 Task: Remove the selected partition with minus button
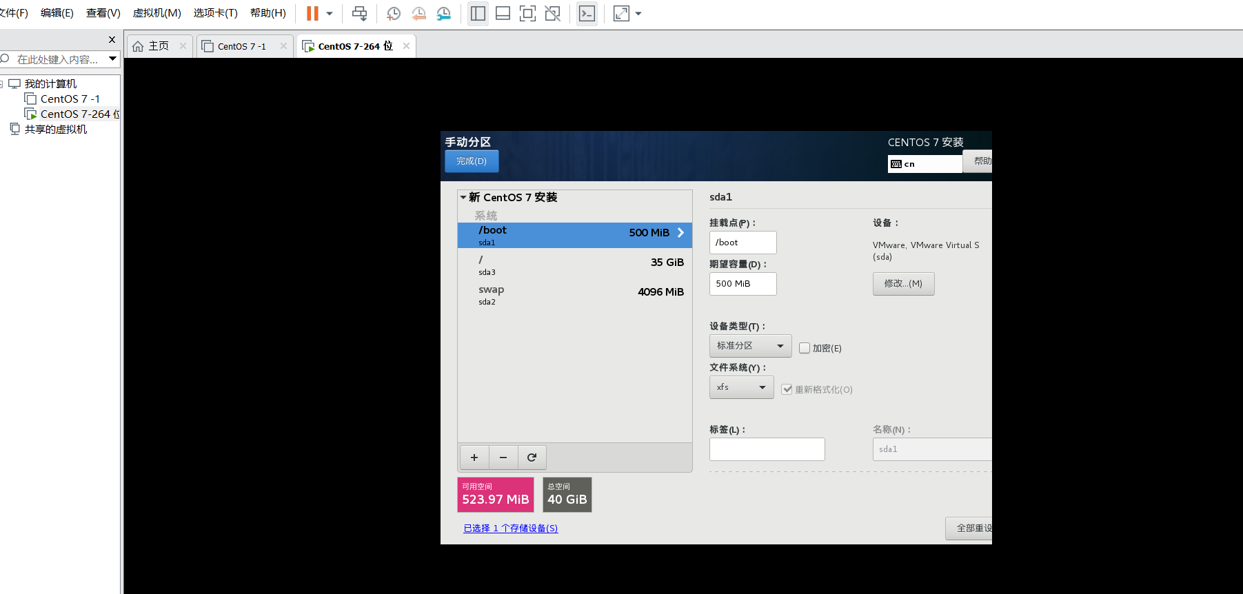503,458
